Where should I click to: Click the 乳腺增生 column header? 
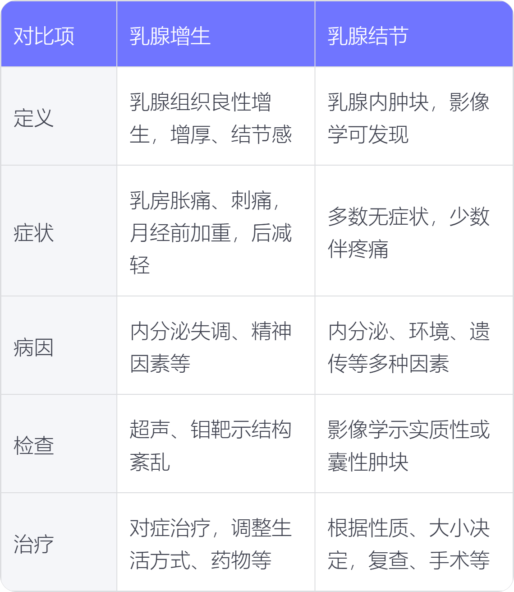(x=170, y=36)
